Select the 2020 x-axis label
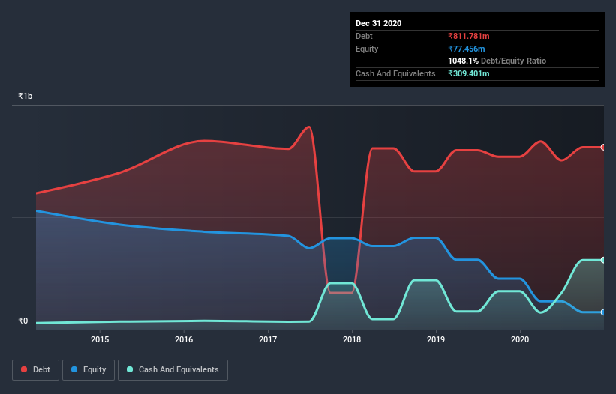 pos(520,339)
